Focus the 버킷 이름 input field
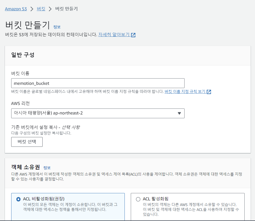The height and width of the screenshot is (221, 255). tap(98, 83)
